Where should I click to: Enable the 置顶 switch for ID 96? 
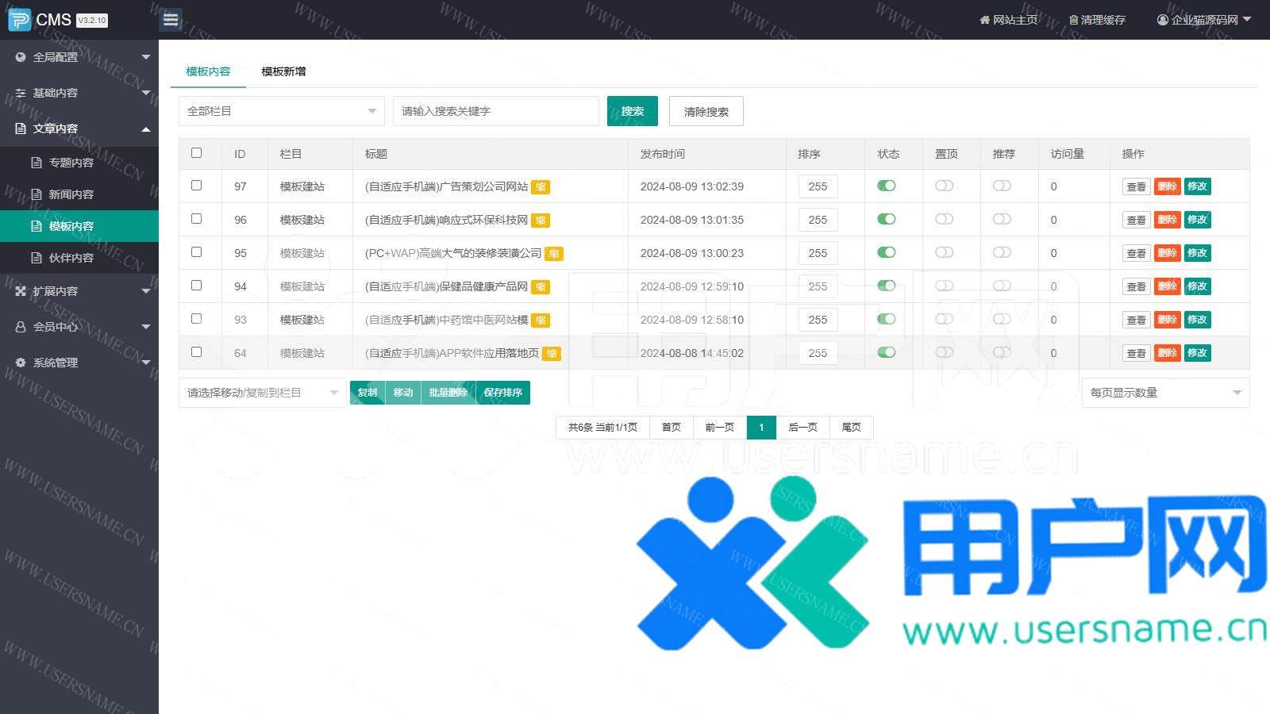944,219
